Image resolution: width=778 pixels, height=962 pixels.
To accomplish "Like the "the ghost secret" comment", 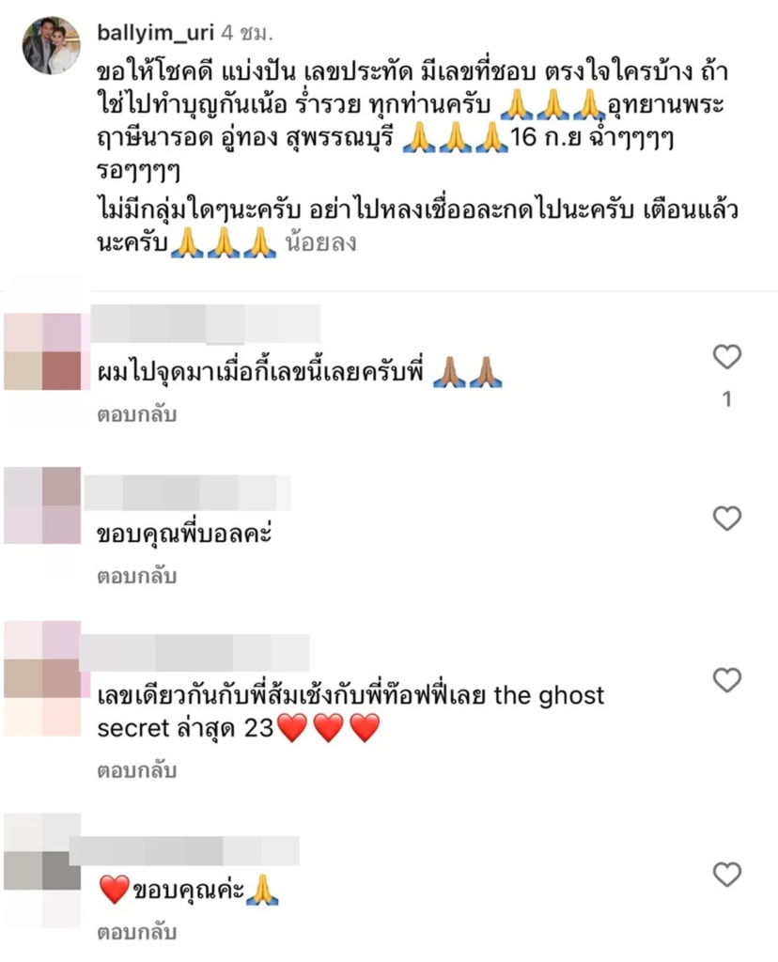I will pos(727,680).
